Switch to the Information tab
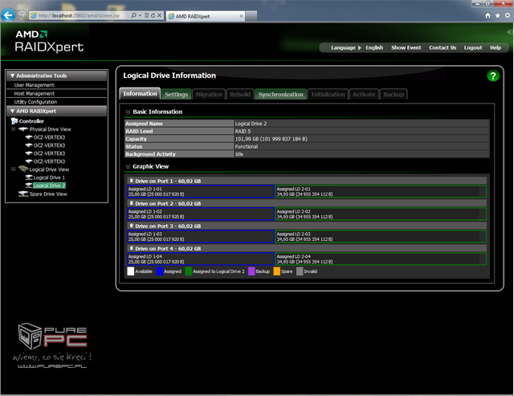Screen dimensions: 514x396 (x=140, y=93)
